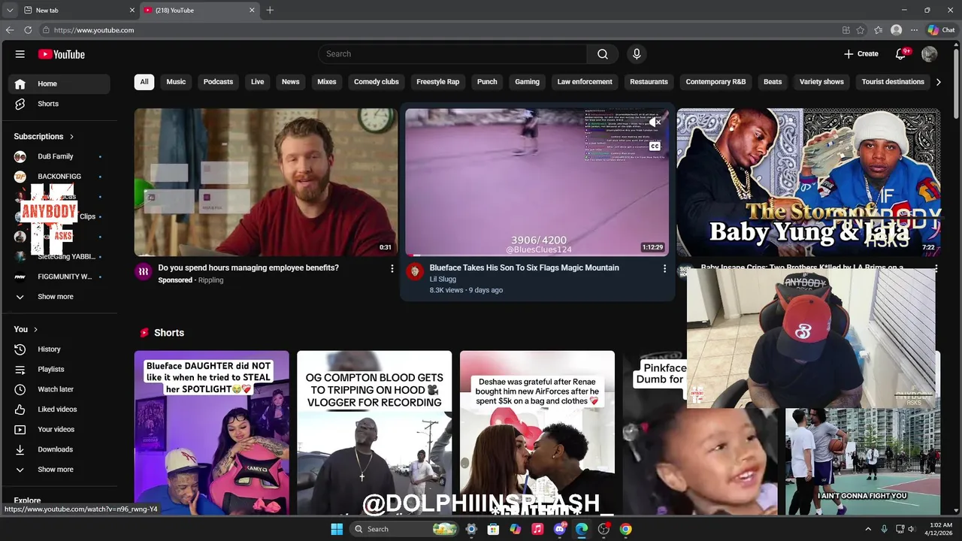This screenshot has width=962, height=541.
Task: Open a new browser tab
Action: (x=270, y=10)
